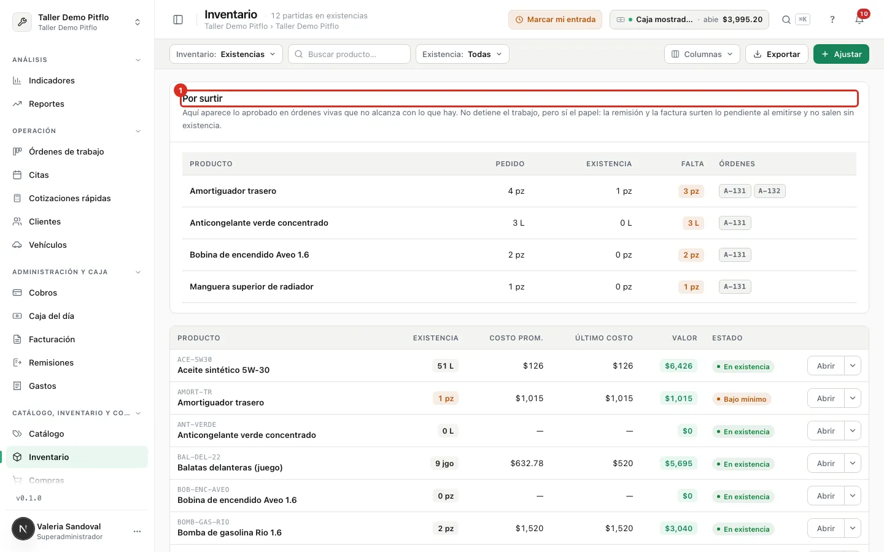Select Inventario in the sidebar
This screenshot has width=884, height=552.
pos(77,457)
